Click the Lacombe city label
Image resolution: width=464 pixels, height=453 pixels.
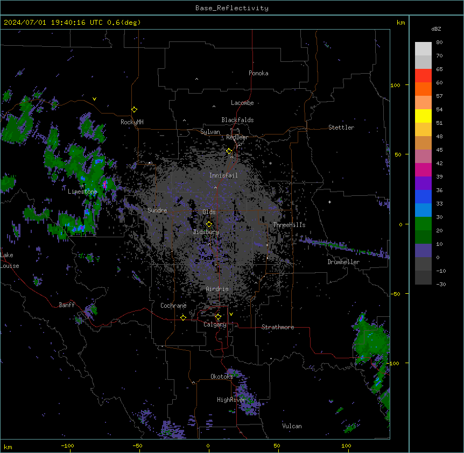pyautogui.click(x=242, y=103)
